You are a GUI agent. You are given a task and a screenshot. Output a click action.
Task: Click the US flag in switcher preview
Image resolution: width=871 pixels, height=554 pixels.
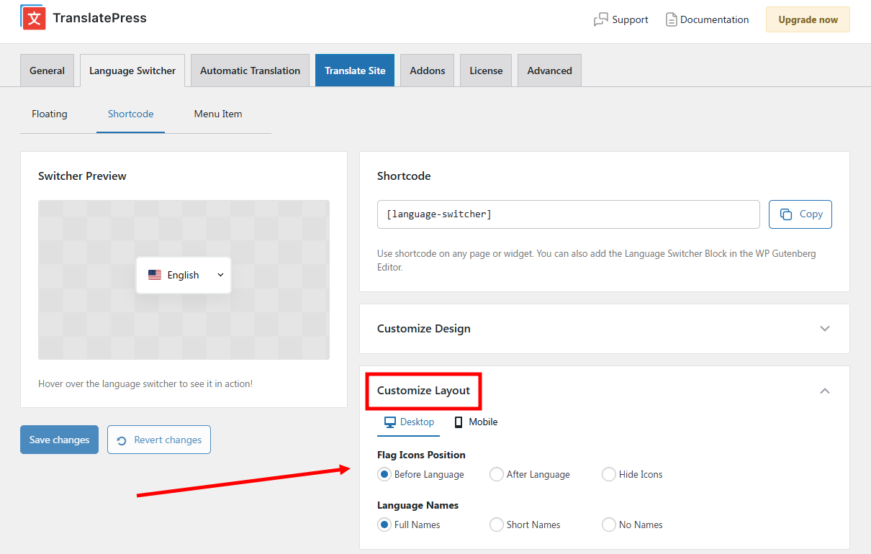pyautogui.click(x=155, y=275)
